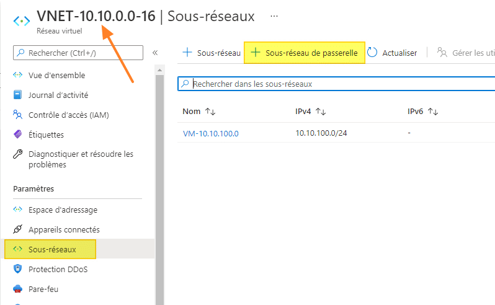495x305 pixels.
Task: Focus the Rechercher dans les sous-réseaux field
Action: [x=335, y=84]
